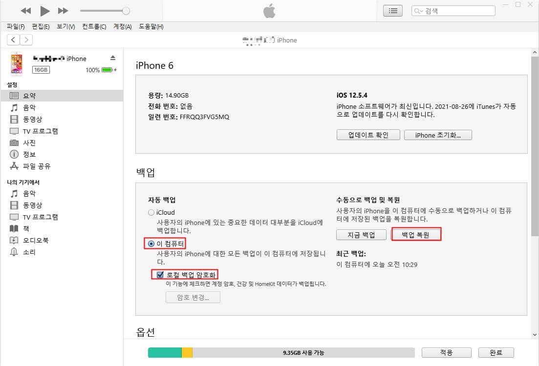
Task: Select 요약 under 설정
Action: (62, 96)
